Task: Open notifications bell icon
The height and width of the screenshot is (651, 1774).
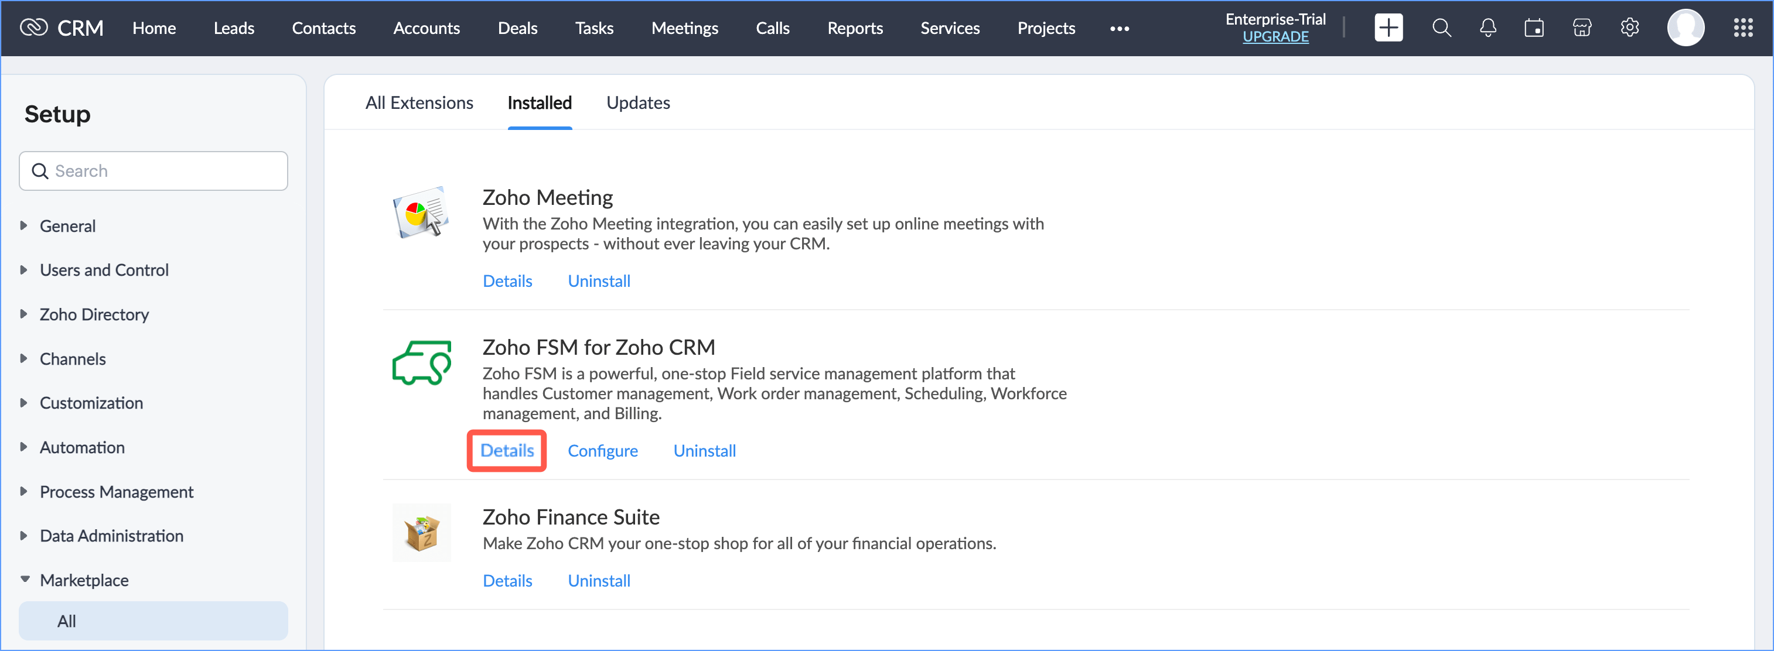Action: [1488, 28]
